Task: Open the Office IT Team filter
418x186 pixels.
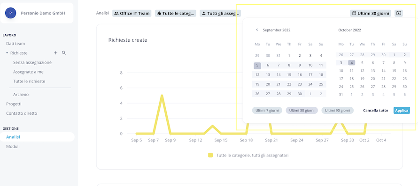Action: tap(132, 13)
